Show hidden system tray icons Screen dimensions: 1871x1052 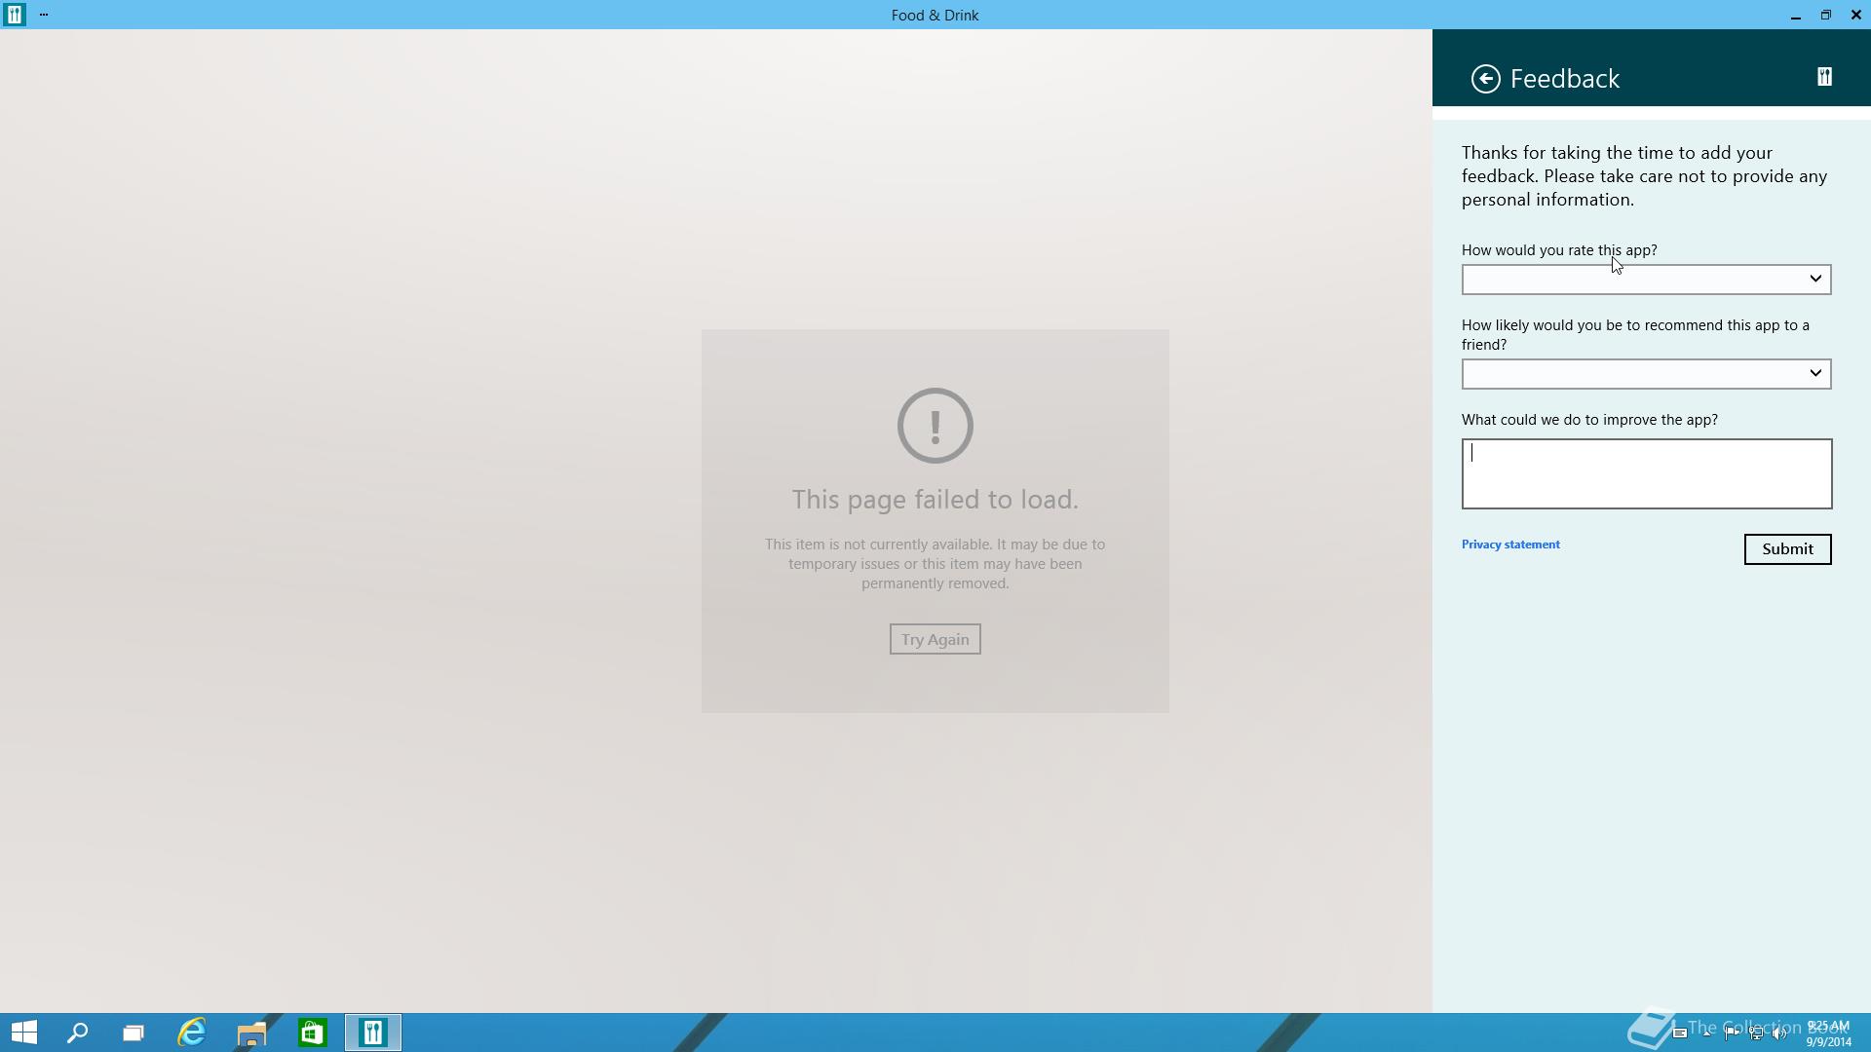click(1706, 1033)
